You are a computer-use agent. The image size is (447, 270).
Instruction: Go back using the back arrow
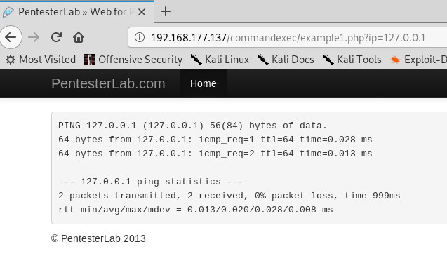coord(11,37)
